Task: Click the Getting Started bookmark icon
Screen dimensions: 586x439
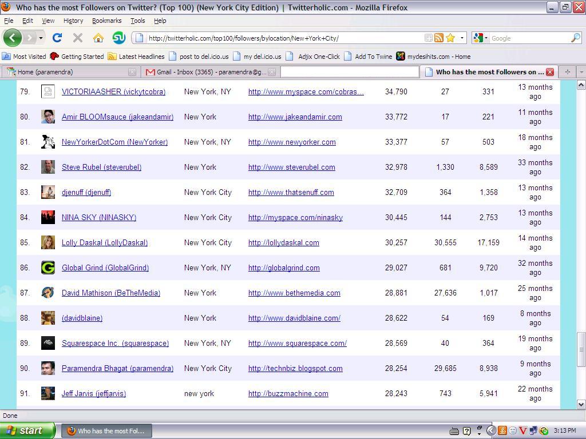Action: [x=54, y=57]
